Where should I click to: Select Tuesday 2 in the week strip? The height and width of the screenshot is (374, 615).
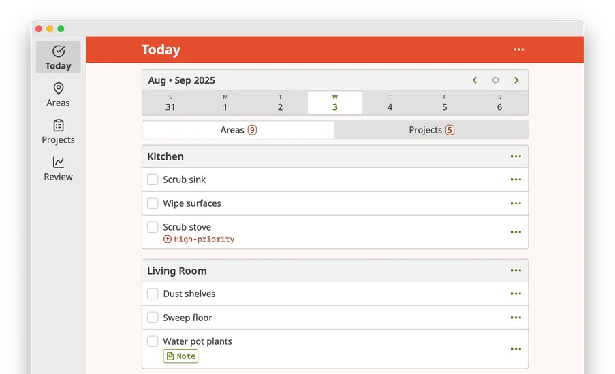pos(280,103)
